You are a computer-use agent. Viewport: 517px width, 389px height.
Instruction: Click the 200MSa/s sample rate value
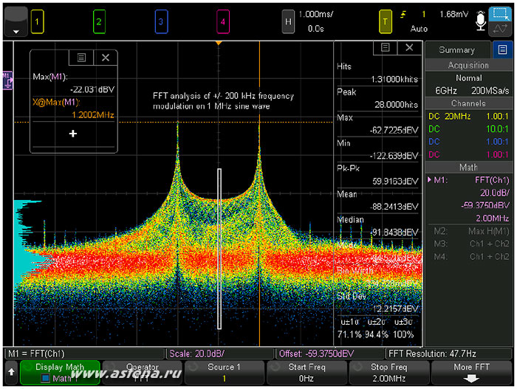490,91
